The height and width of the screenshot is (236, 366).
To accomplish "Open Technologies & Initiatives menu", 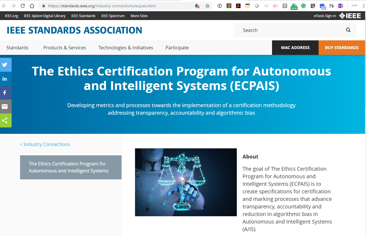I will [126, 48].
